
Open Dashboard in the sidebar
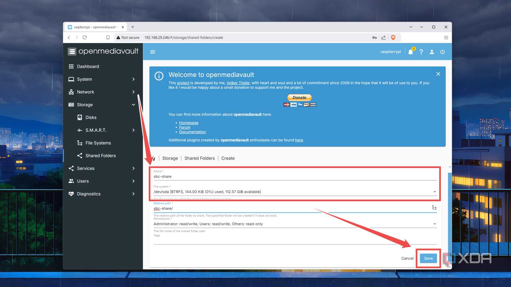click(102, 66)
